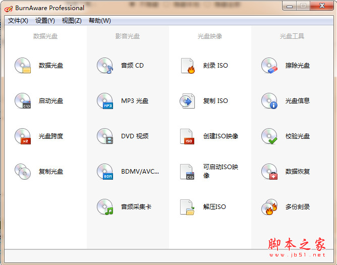Screen dimensions: 337x265
Task: Click the 复制 ISO label
Action: [215, 100]
